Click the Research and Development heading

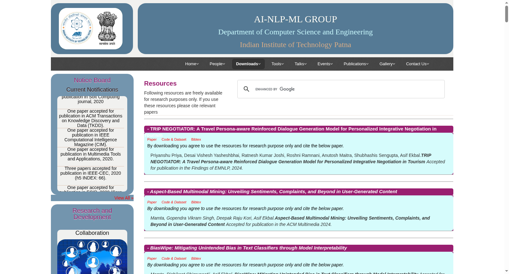pyautogui.click(x=92, y=214)
